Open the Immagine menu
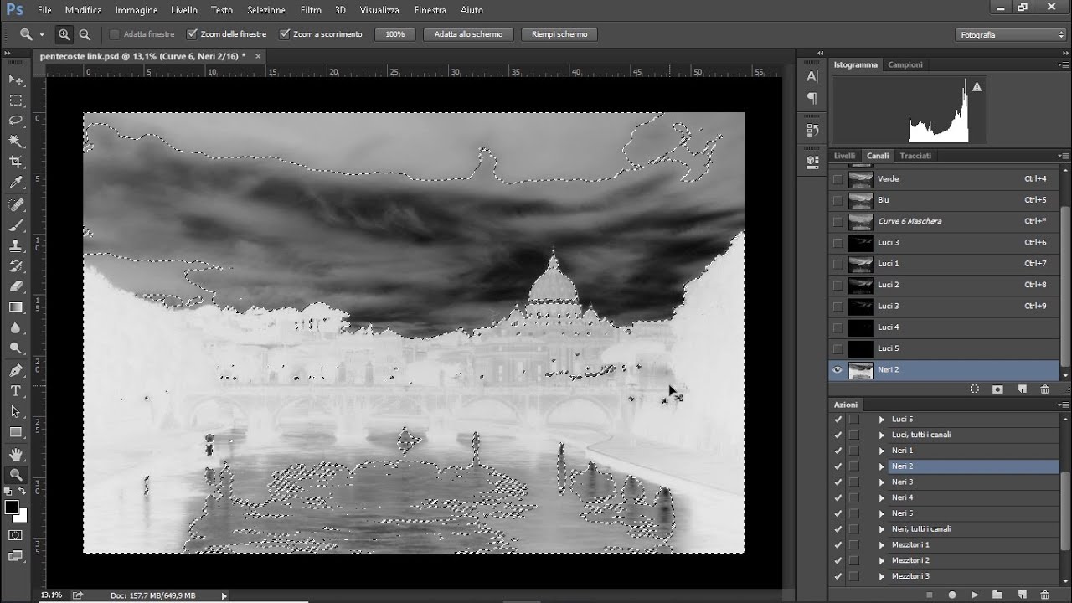 coord(137,10)
